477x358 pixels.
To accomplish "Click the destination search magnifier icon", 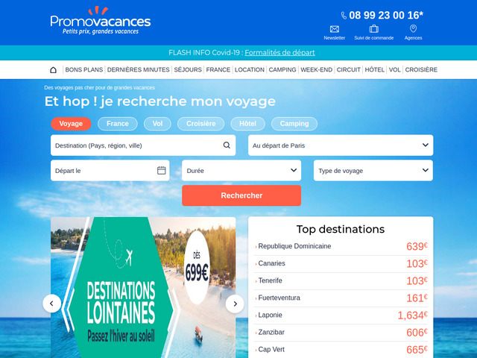I will point(227,145).
